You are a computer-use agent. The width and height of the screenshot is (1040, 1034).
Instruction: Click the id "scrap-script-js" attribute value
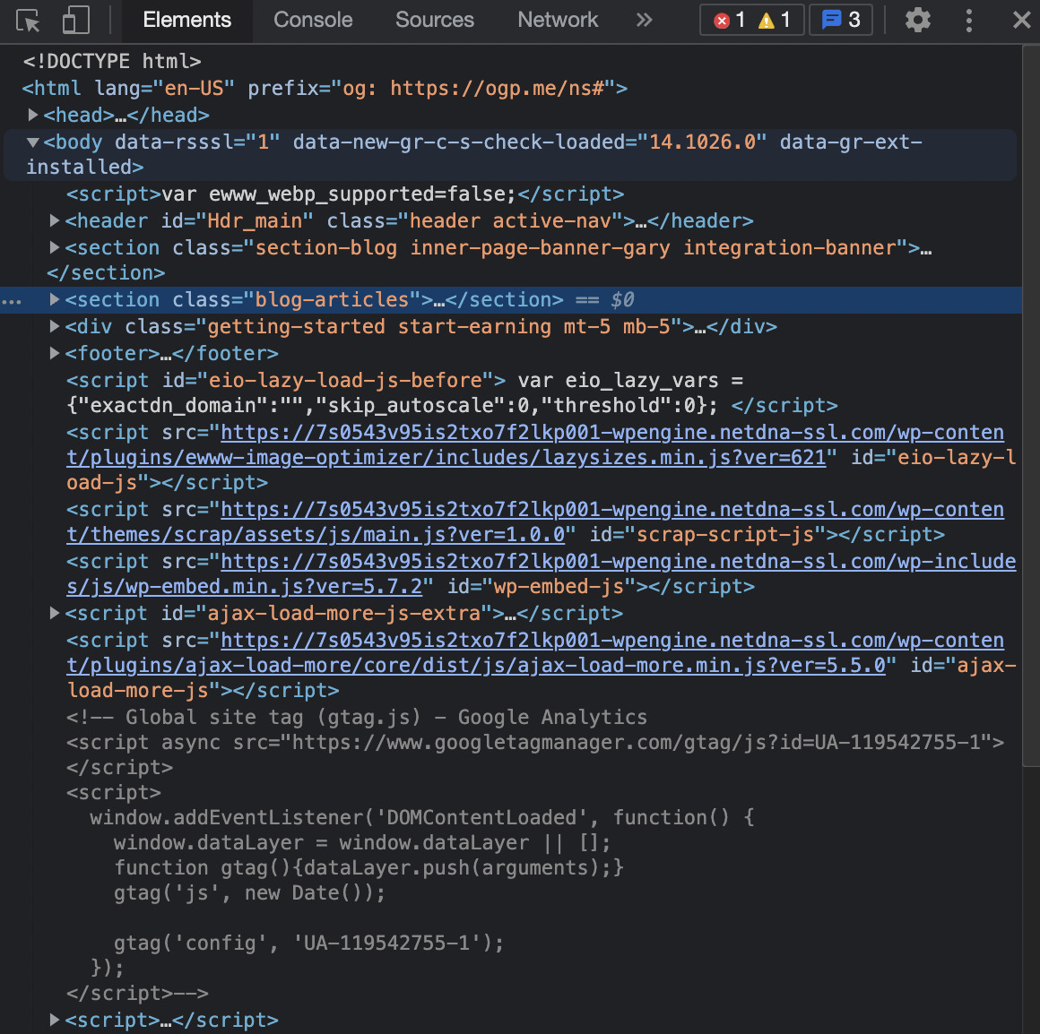[725, 534]
